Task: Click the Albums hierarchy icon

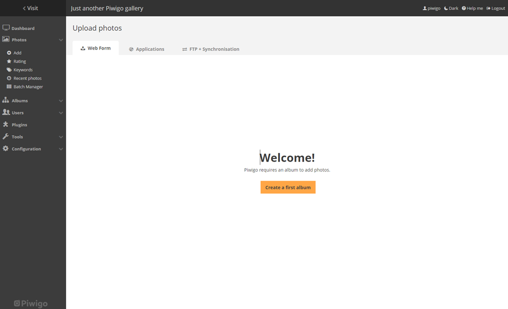Action: [6, 100]
